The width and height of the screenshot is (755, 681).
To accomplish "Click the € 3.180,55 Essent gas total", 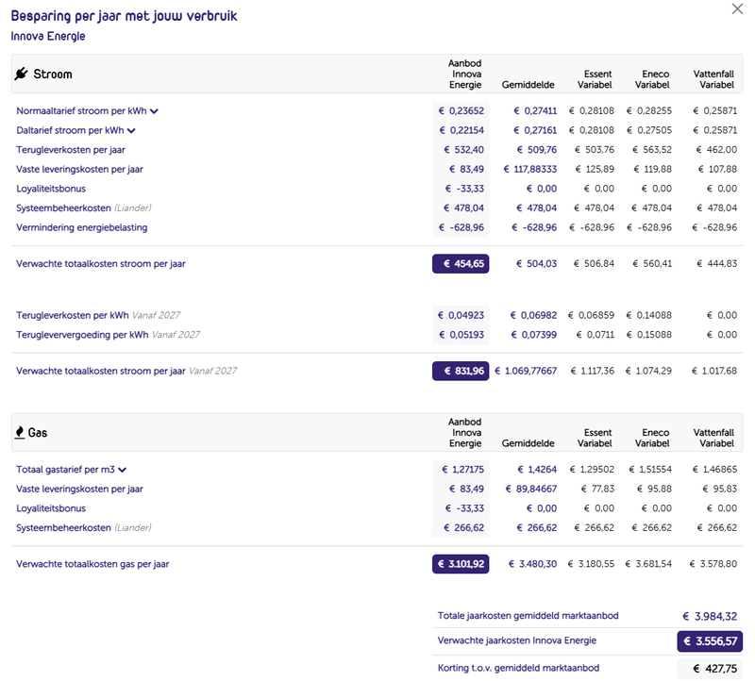I will point(592,564).
